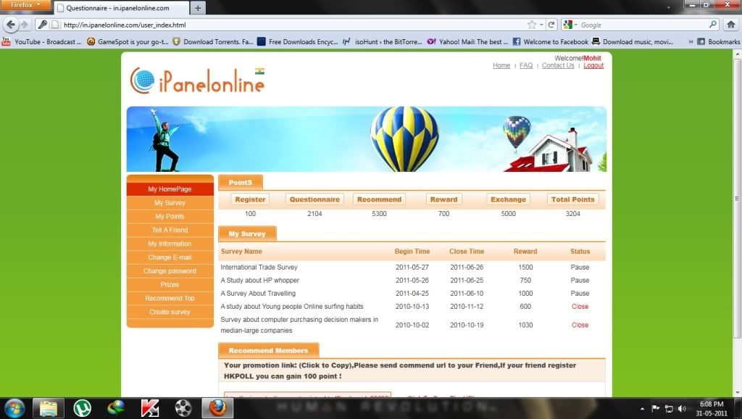Screen dimensions: 742x419
Task: Open the Firefox application menu
Action: (x=25, y=5)
